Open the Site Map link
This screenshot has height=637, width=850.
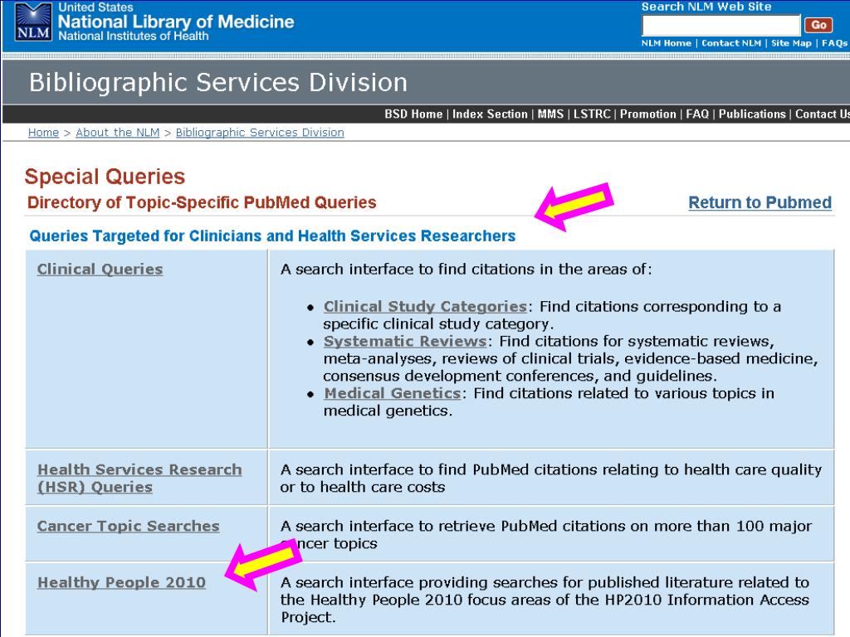coord(791,43)
